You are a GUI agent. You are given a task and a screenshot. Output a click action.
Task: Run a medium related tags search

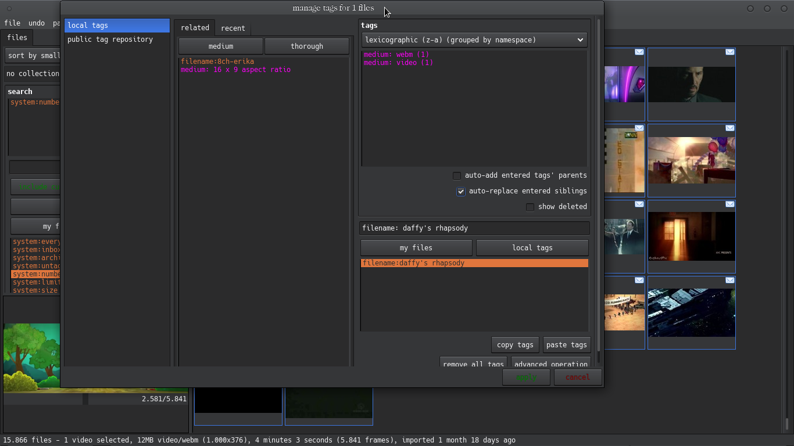click(221, 46)
